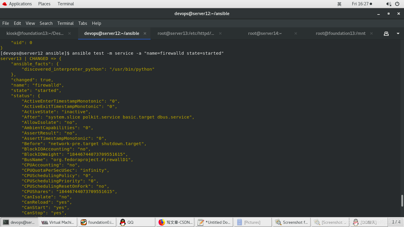The width and height of the screenshot is (404, 227).
Task: Click the workspace indicator 1 / 4
Action: coord(396,222)
